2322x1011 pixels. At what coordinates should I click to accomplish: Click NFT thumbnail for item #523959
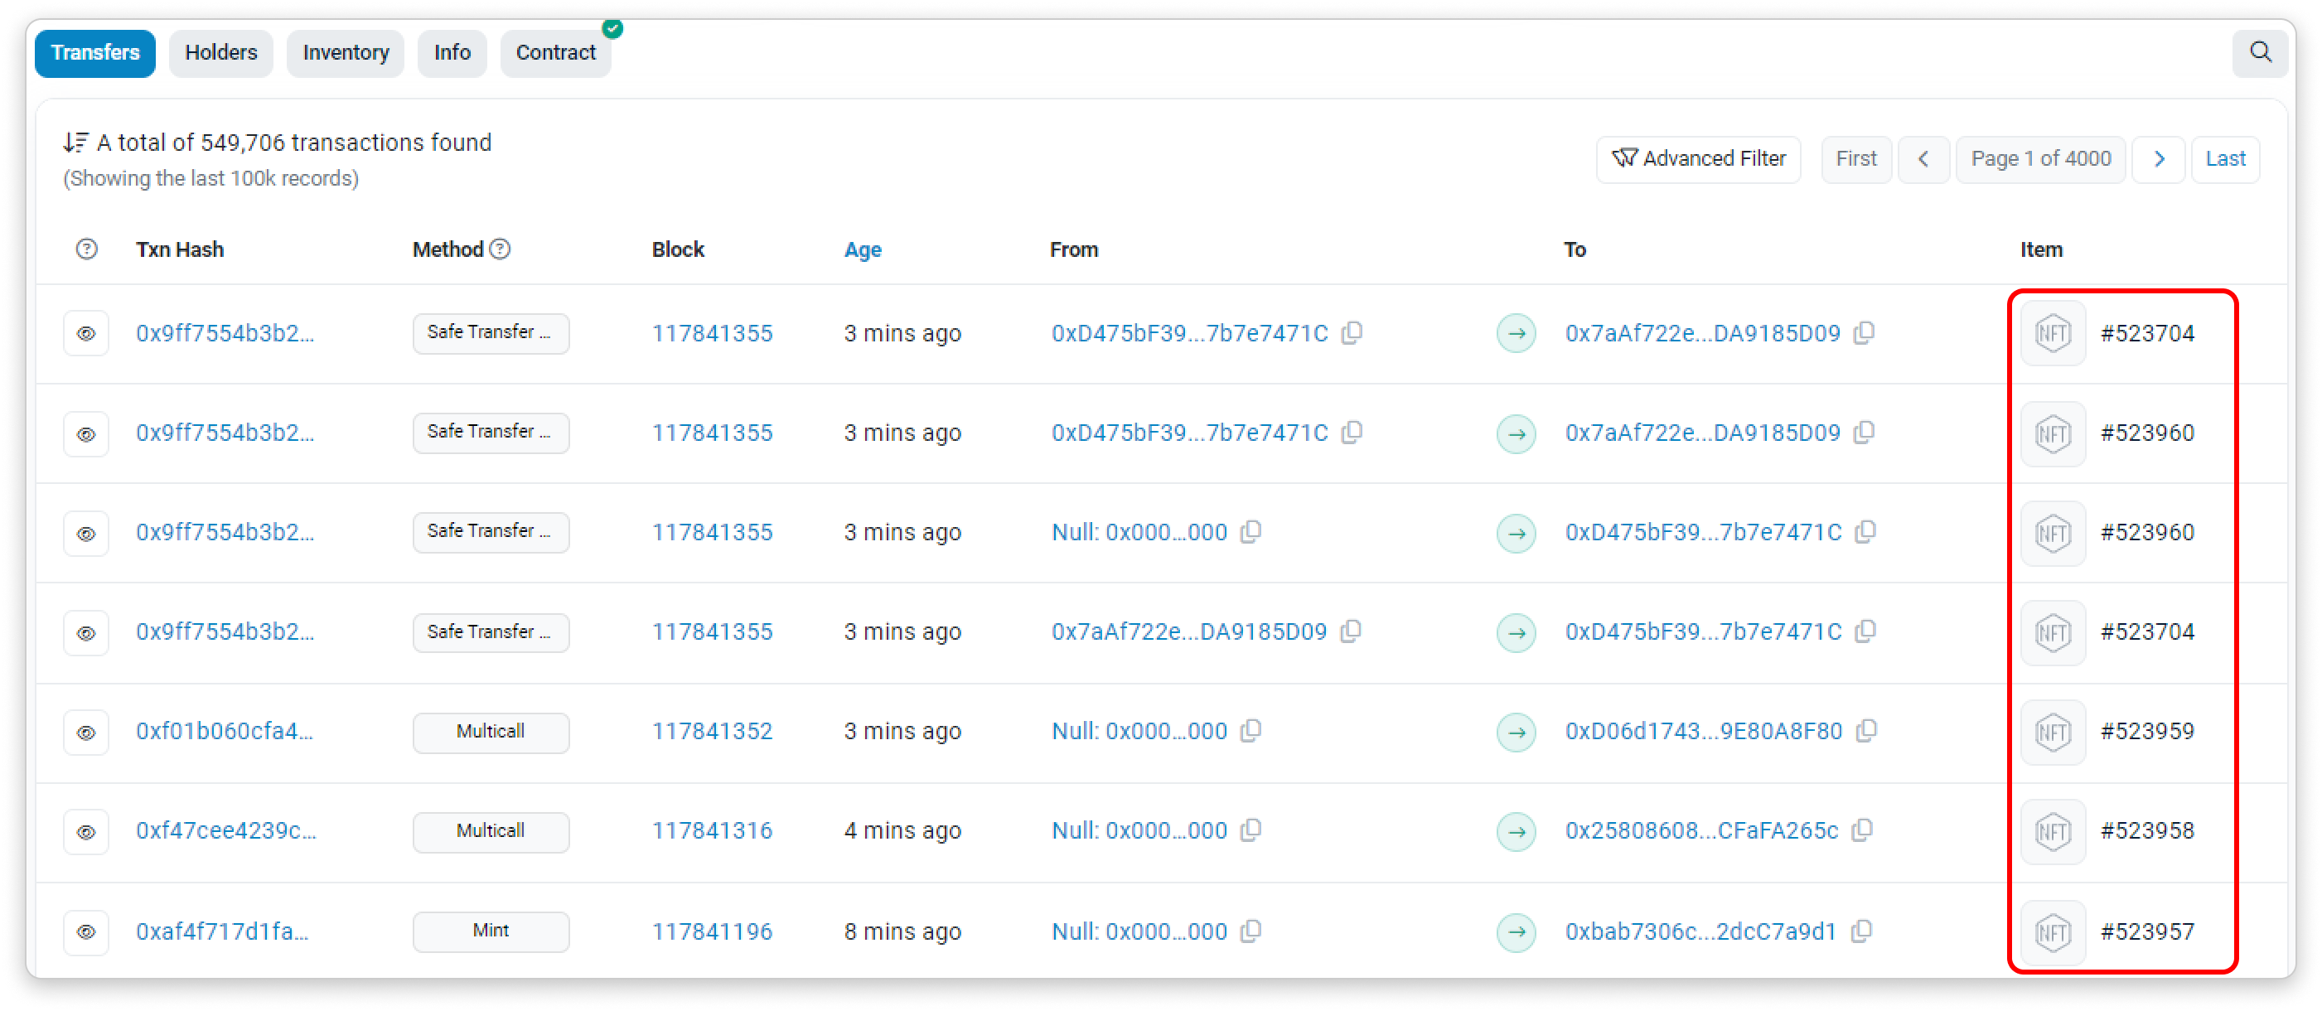(2053, 732)
